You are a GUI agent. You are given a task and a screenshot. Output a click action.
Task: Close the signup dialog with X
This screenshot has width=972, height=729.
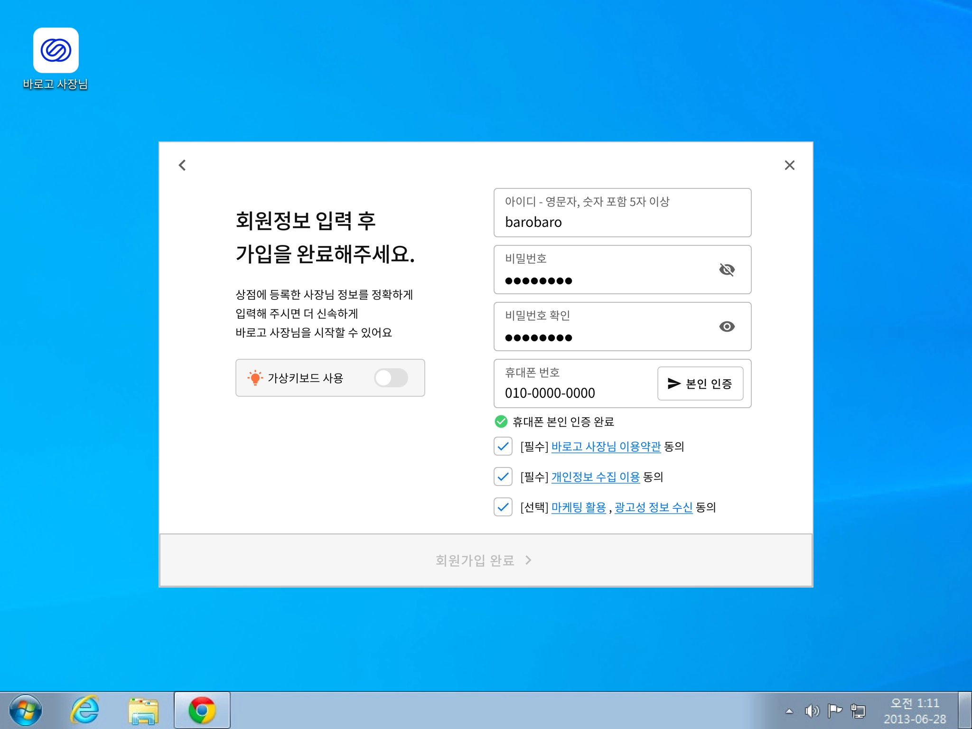pos(789,165)
